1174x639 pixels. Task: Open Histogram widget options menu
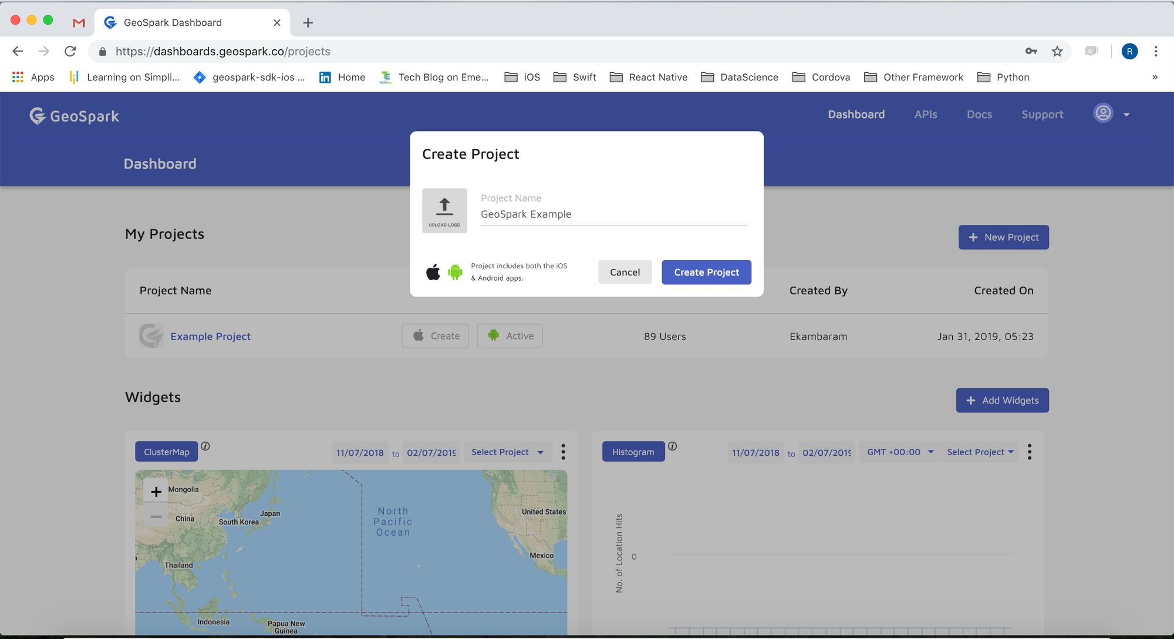[1030, 452]
